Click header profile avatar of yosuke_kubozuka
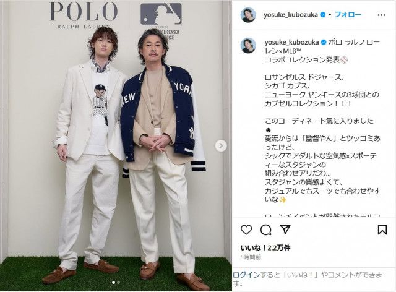This screenshot has height=292, width=396. pos(248,15)
